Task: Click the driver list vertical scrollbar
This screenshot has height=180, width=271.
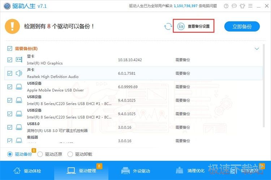Action: click(x=264, y=86)
